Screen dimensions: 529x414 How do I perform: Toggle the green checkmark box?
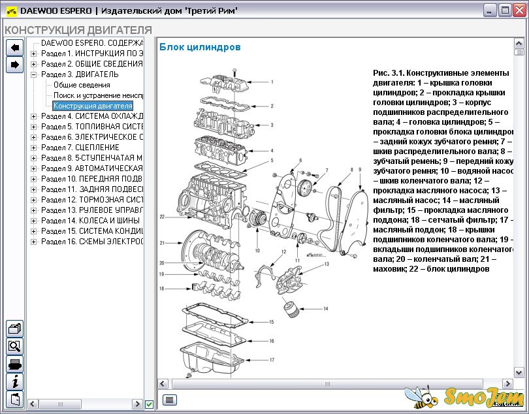click(149, 404)
